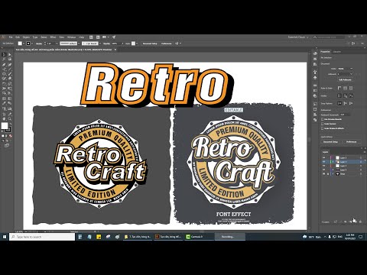Click Document Setup in the control bar

pyautogui.click(x=150, y=44)
